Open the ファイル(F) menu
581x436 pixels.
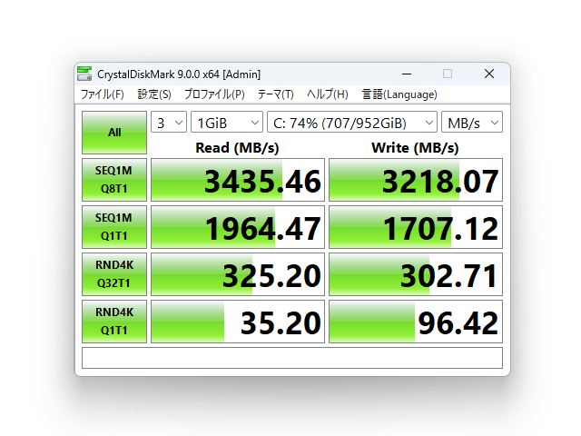(103, 94)
